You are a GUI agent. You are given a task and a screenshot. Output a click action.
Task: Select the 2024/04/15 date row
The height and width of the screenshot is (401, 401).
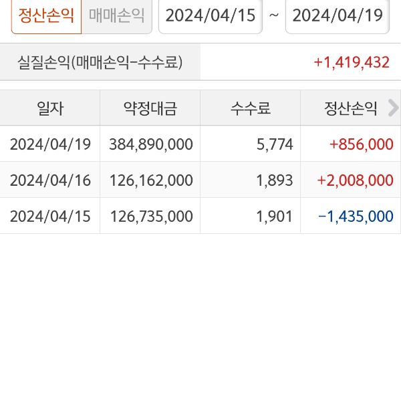click(50, 216)
